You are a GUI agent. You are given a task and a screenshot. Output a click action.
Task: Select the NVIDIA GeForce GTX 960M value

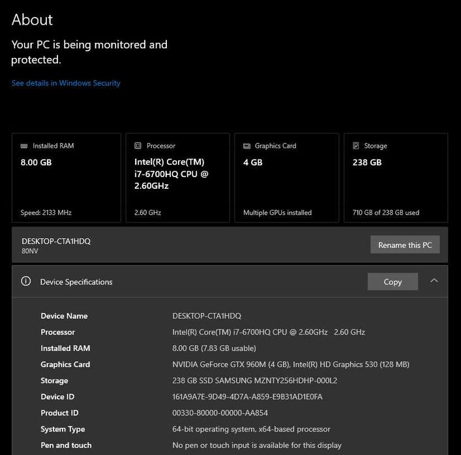pos(291,365)
